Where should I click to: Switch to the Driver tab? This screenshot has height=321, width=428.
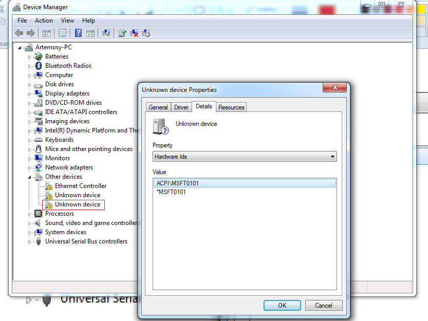181,107
